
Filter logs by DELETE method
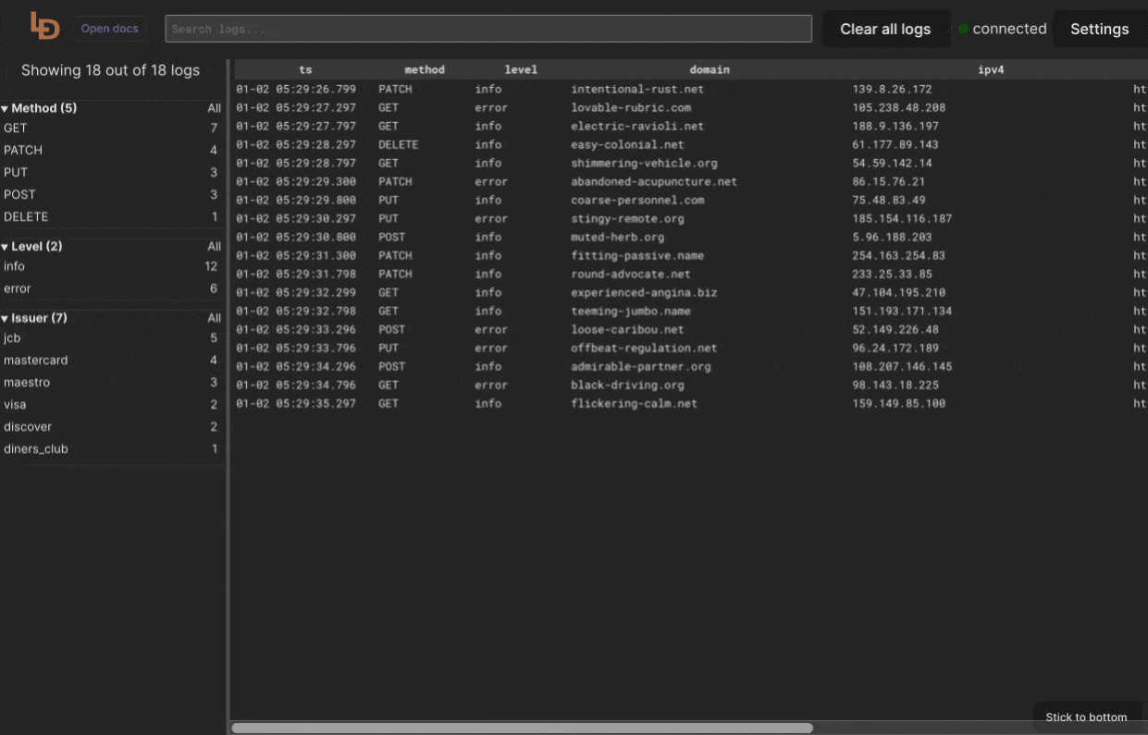tap(26, 217)
